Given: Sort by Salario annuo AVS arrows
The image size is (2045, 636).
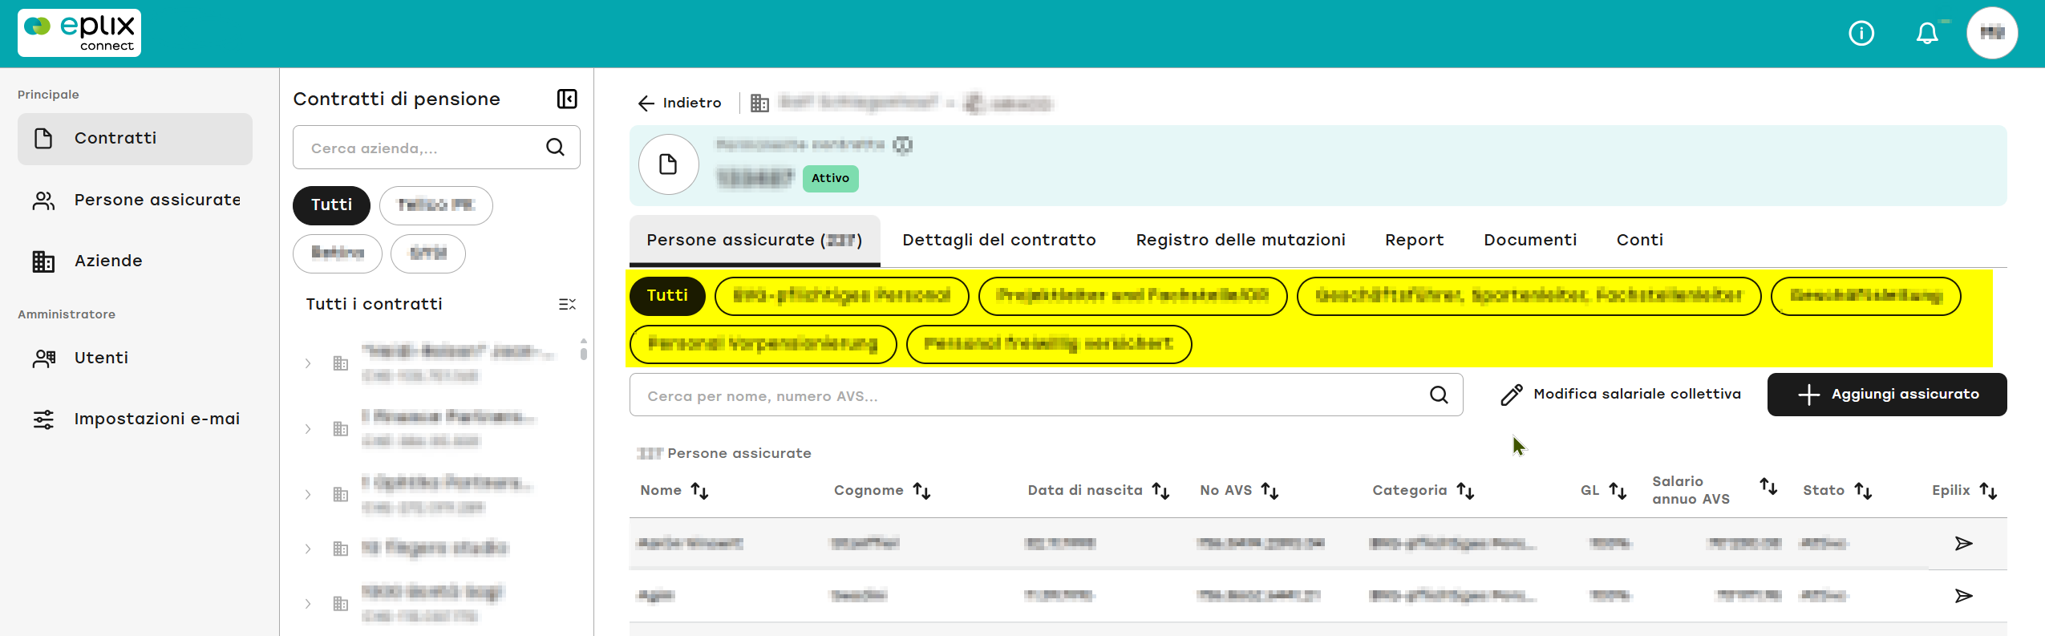Looking at the screenshot, I should (x=1769, y=486).
